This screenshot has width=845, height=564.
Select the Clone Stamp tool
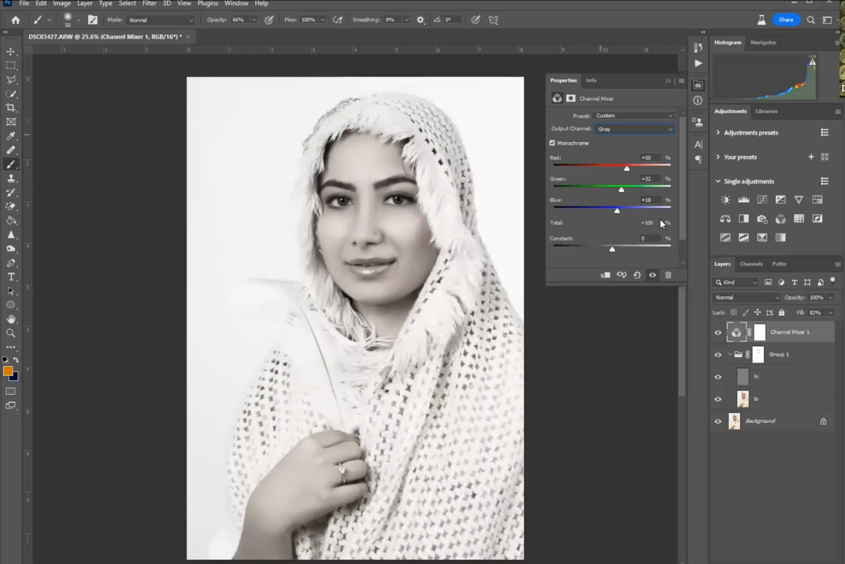click(11, 178)
